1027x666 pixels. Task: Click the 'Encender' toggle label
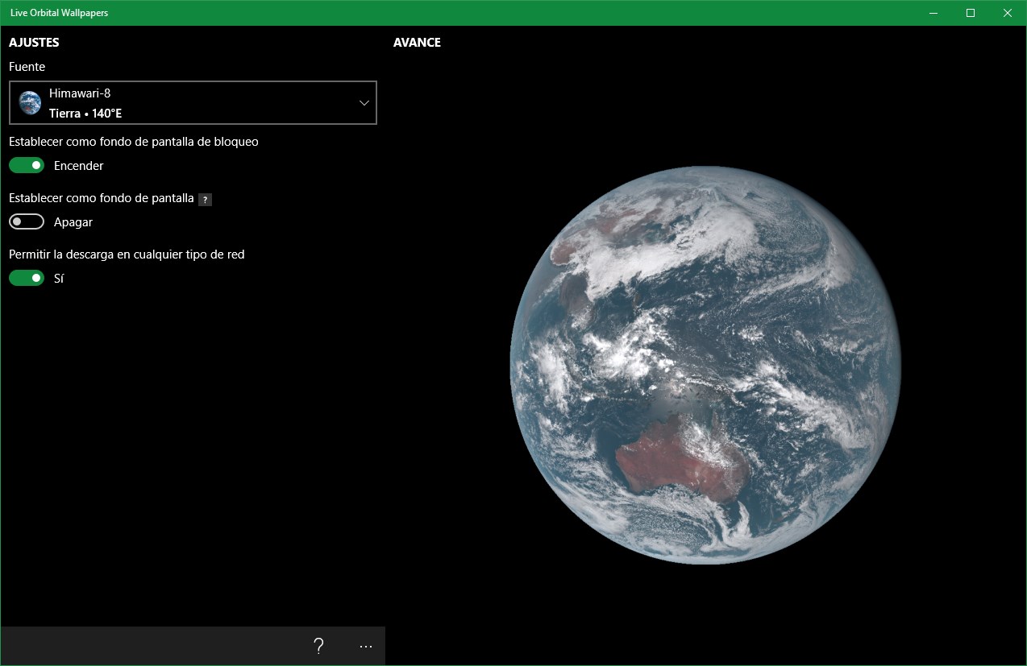coord(79,166)
